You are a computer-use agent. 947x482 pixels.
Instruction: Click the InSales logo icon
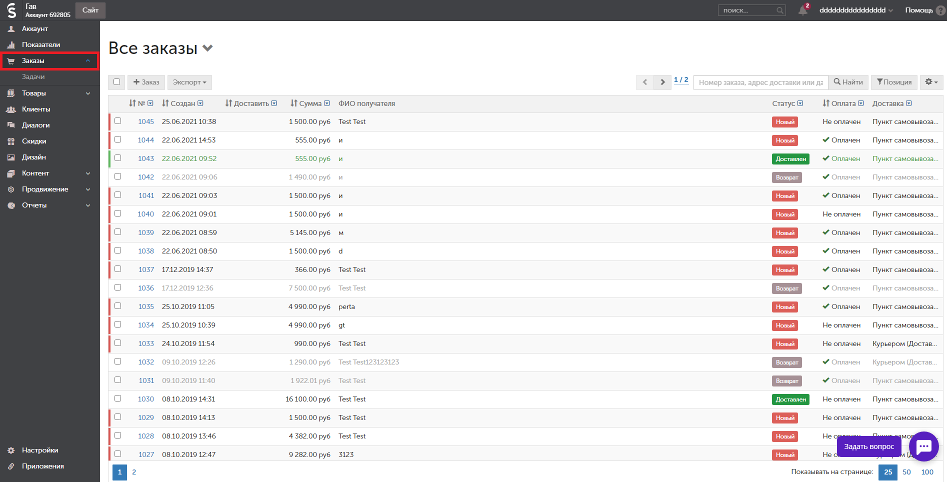point(11,10)
